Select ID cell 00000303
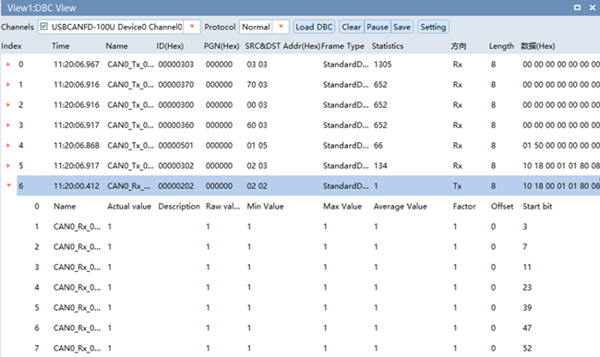 coord(176,65)
